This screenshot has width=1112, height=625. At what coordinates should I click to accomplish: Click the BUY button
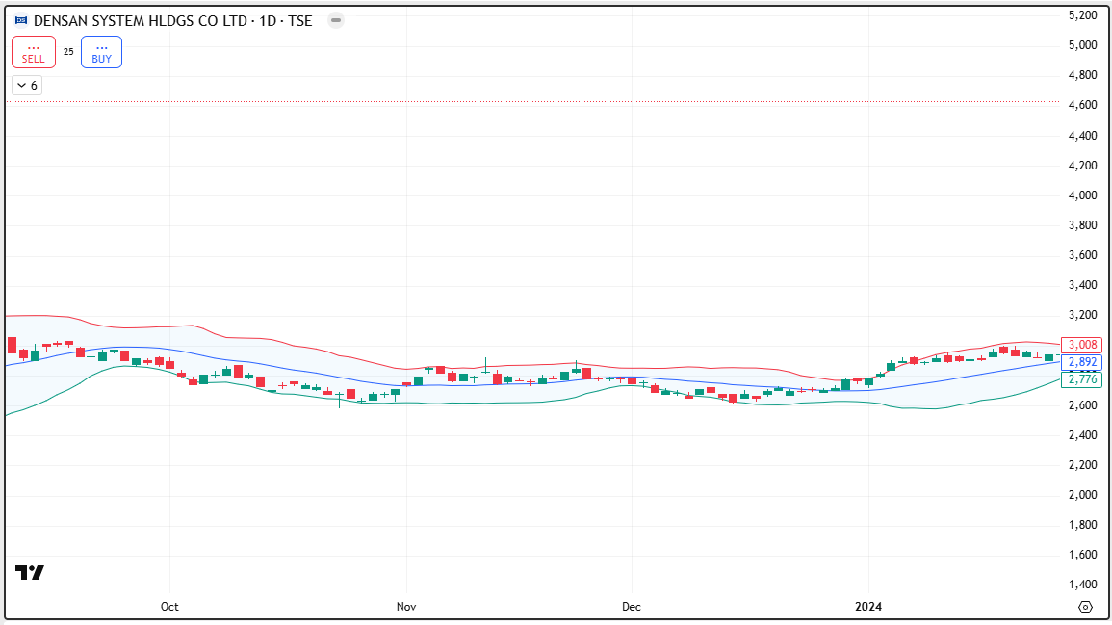[x=101, y=53]
